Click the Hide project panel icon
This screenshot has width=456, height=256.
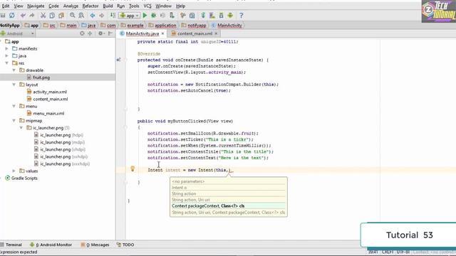tap(110, 33)
